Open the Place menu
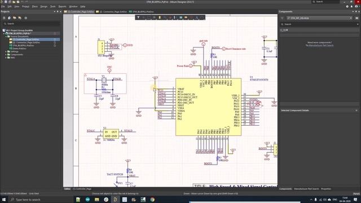Image resolution: width=361 pixels, height=203 pixels. point(35,6)
